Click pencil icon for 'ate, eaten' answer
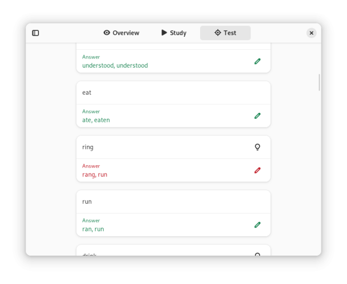This screenshot has height=284, width=347. point(258,116)
